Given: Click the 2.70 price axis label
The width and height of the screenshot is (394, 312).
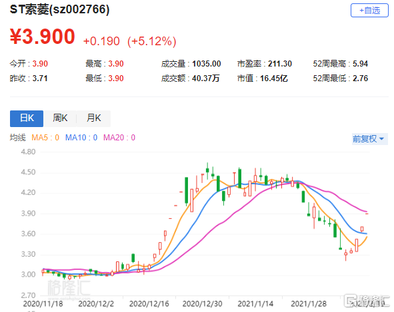Looking at the screenshot, I should pyautogui.click(x=28, y=295).
